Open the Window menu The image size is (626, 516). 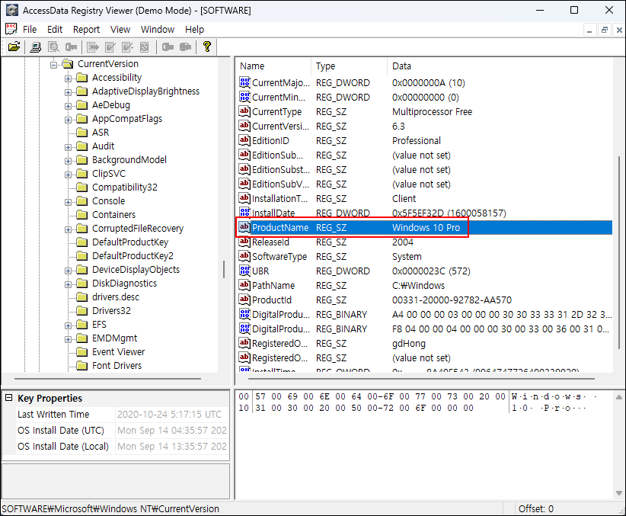pyautogui.click(x=158, y=30)
